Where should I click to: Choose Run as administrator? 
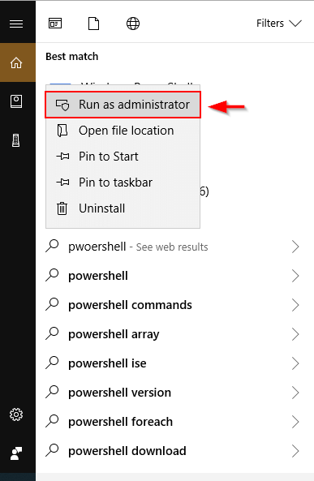pyautogui.click(x=123, y=105)
